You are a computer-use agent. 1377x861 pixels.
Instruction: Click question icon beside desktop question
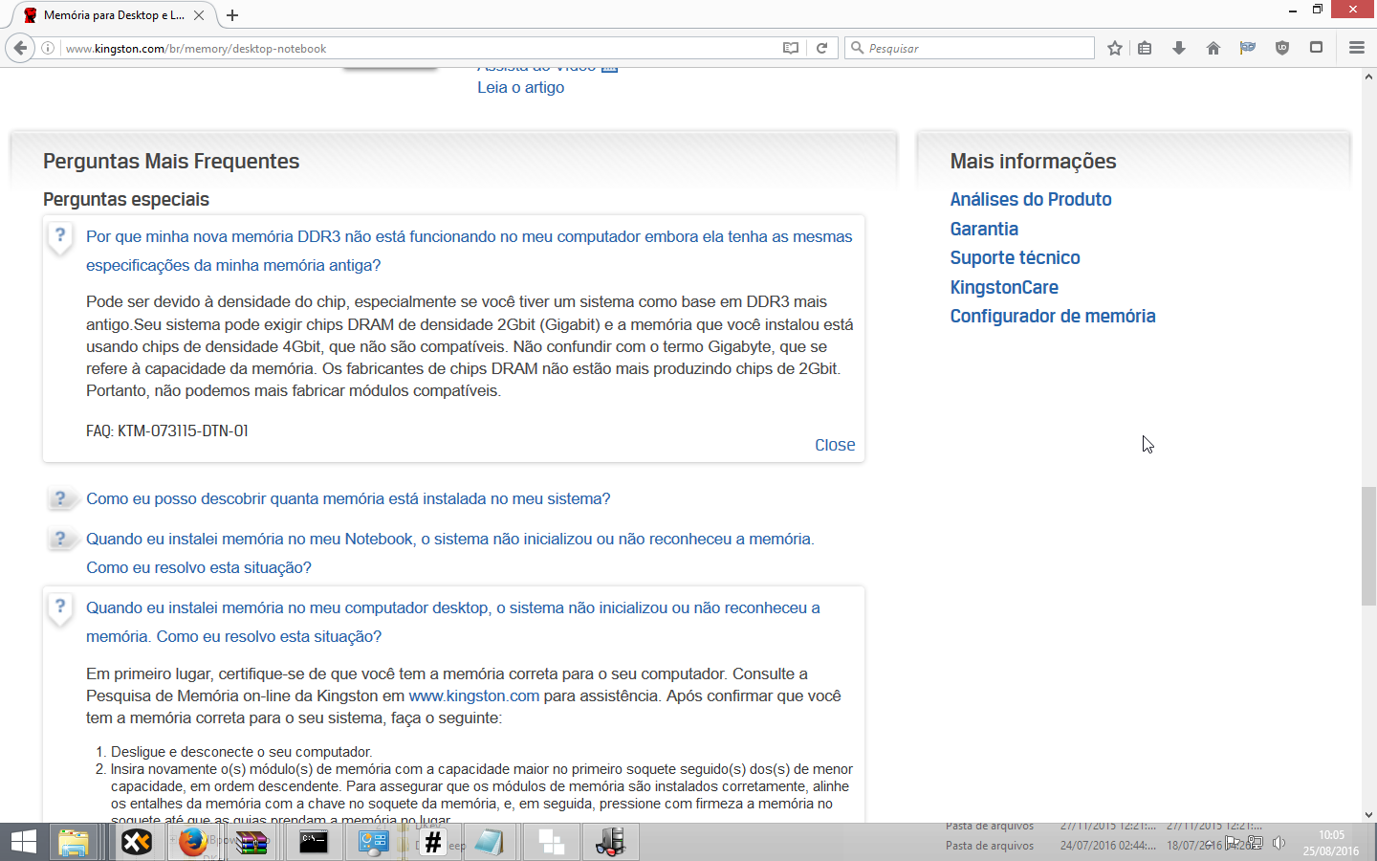click(60, 607)
